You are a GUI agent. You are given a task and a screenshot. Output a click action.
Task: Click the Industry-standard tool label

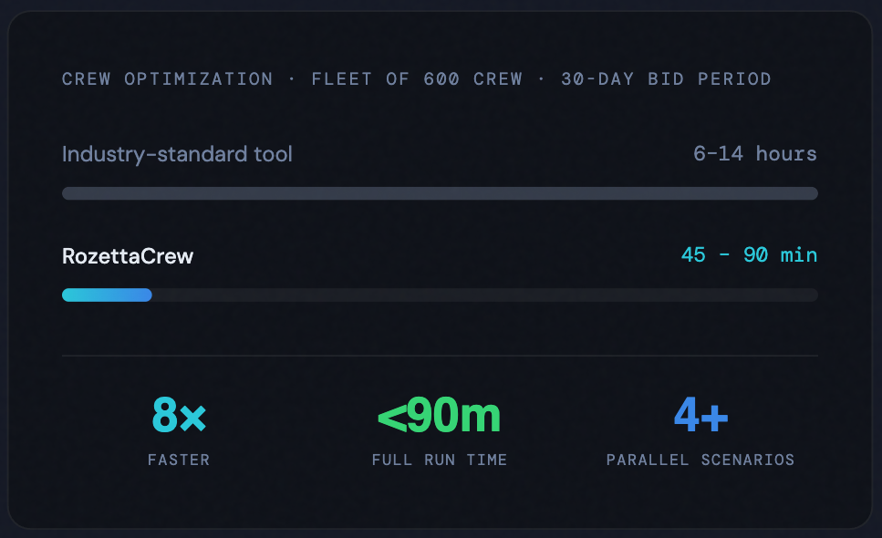click(x=177, y=154)
